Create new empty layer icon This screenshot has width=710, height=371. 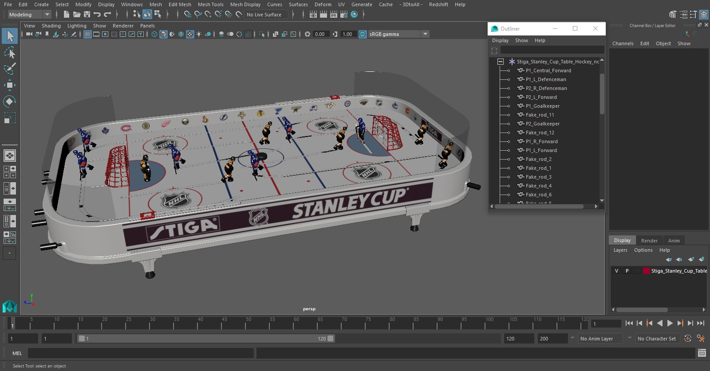[691, 259]
